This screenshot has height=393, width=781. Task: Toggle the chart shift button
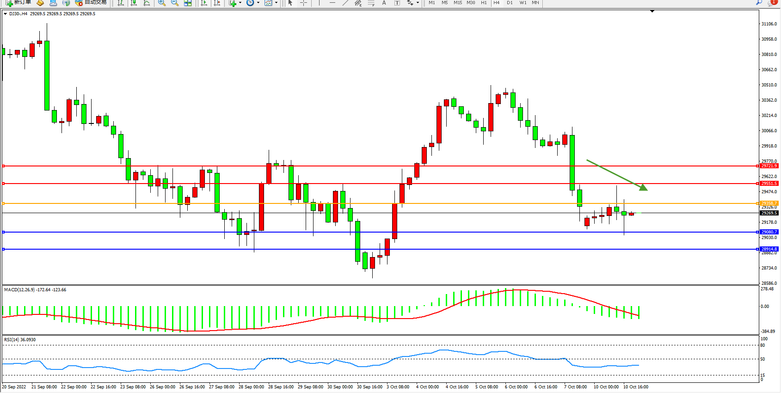tap(216, 3)
